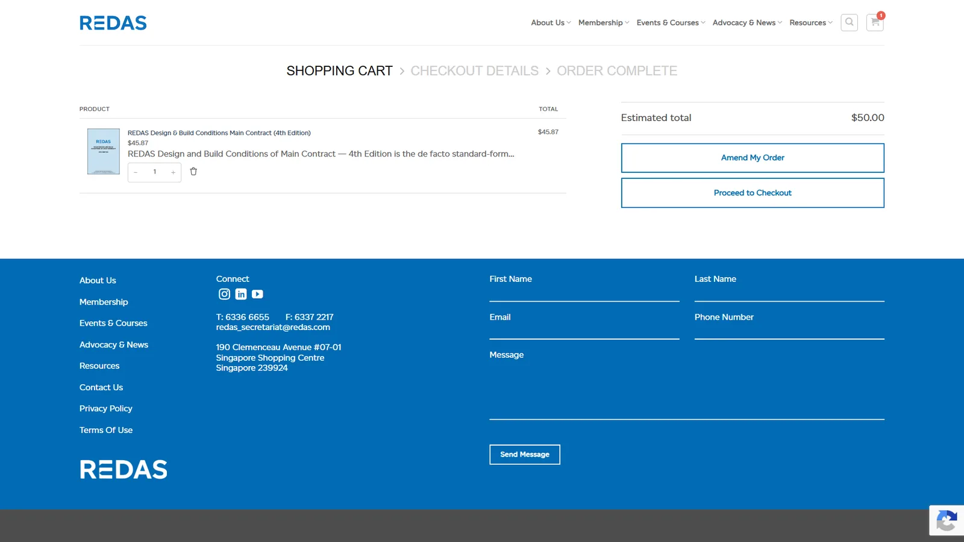Screen dimensions: 964x542
Task: Expand the About Us menu
Action: click(x=551, y=23)
